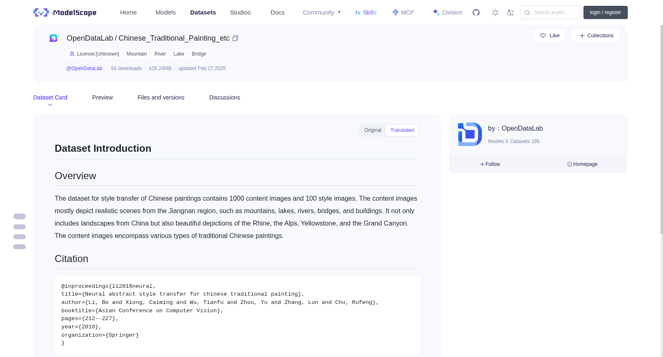
Task: Click the '58 downloads' text
Action: [x=126, y=68]
